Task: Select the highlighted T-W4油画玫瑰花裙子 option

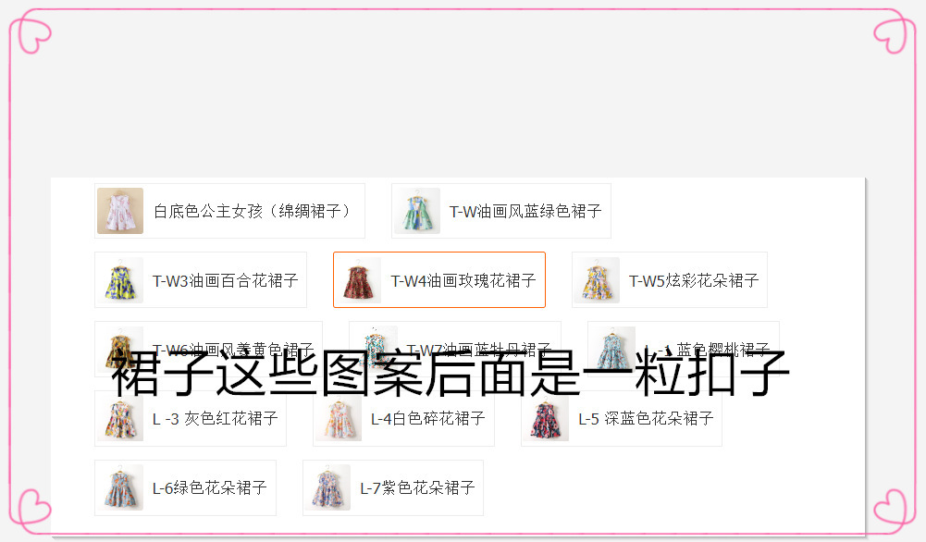Action: pos(439,280)
